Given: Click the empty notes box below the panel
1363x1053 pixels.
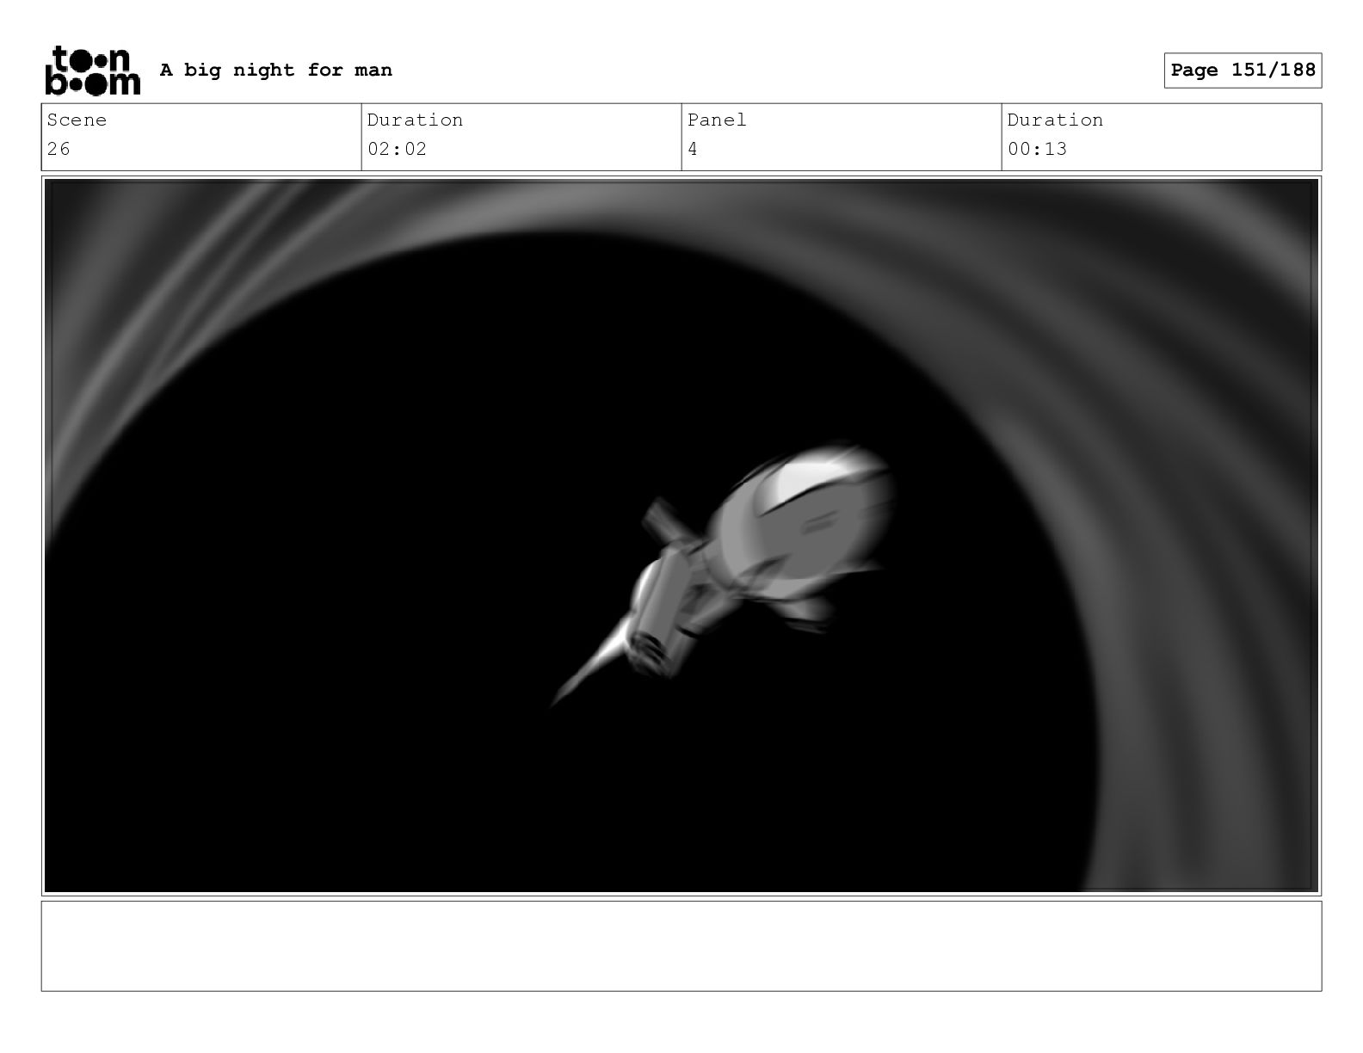Looking at the screenshot, I should coord(681,945).
